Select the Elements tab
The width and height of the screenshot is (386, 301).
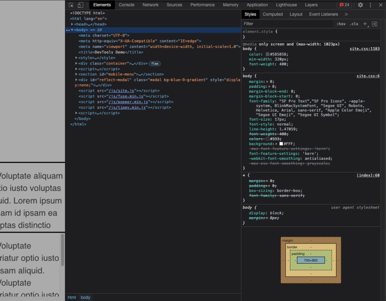tap(102, 5)
